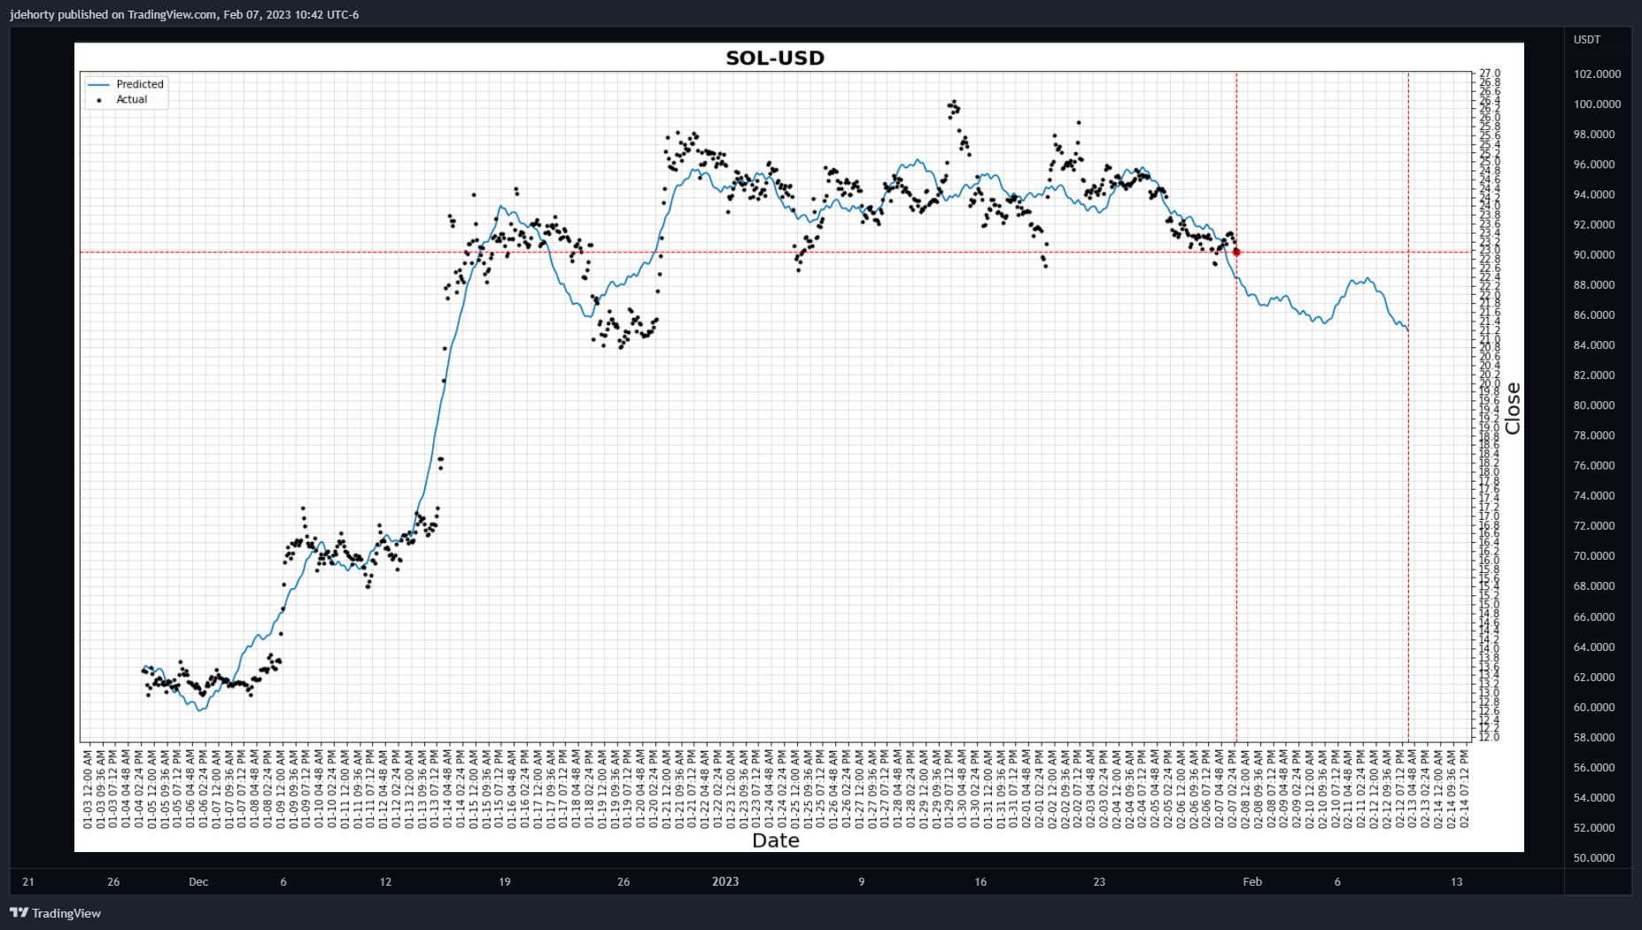This screenshot has height=930, width=1642.
Task: Click the TradingView logo icon
Action: pos(19,912)
